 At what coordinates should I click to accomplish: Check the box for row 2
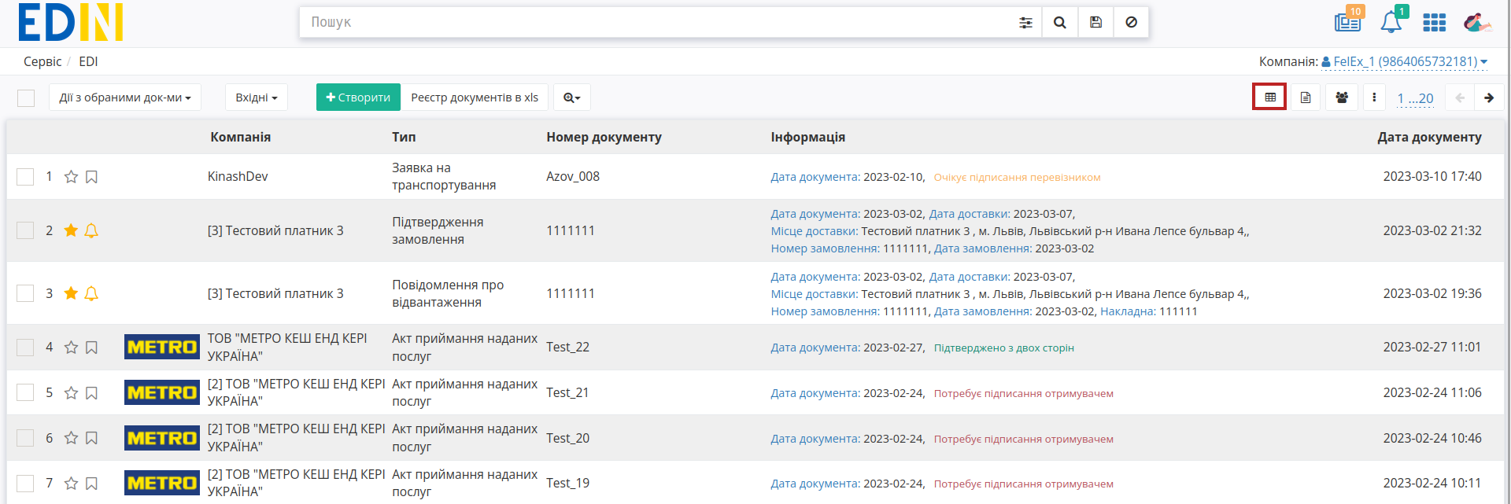[x=25, y=230]
